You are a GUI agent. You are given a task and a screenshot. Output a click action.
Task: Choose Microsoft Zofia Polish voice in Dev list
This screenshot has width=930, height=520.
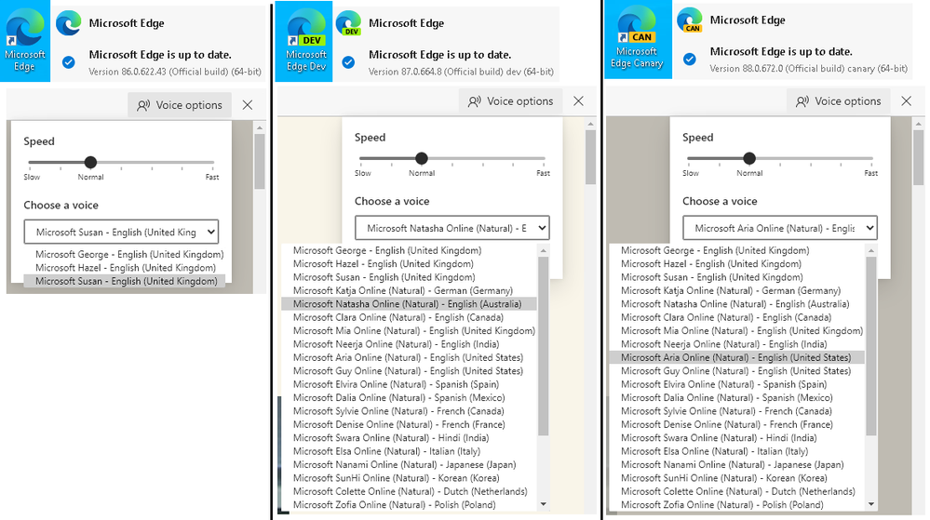pos(410,504)
